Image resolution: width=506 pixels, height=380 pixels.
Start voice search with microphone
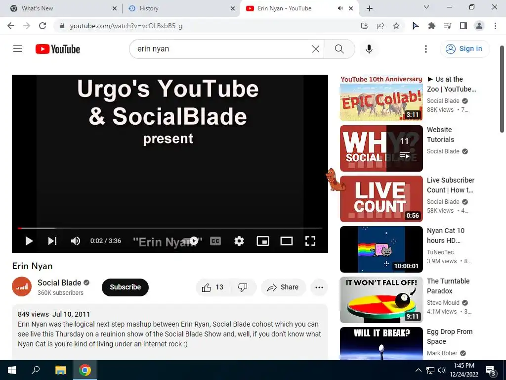point(369,49)
